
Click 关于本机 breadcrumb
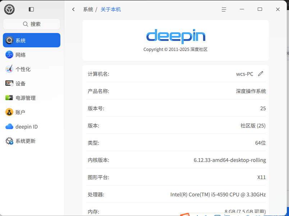111,9
